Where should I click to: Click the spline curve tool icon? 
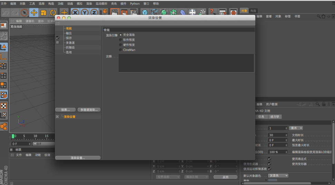click(x=154, y=12)
